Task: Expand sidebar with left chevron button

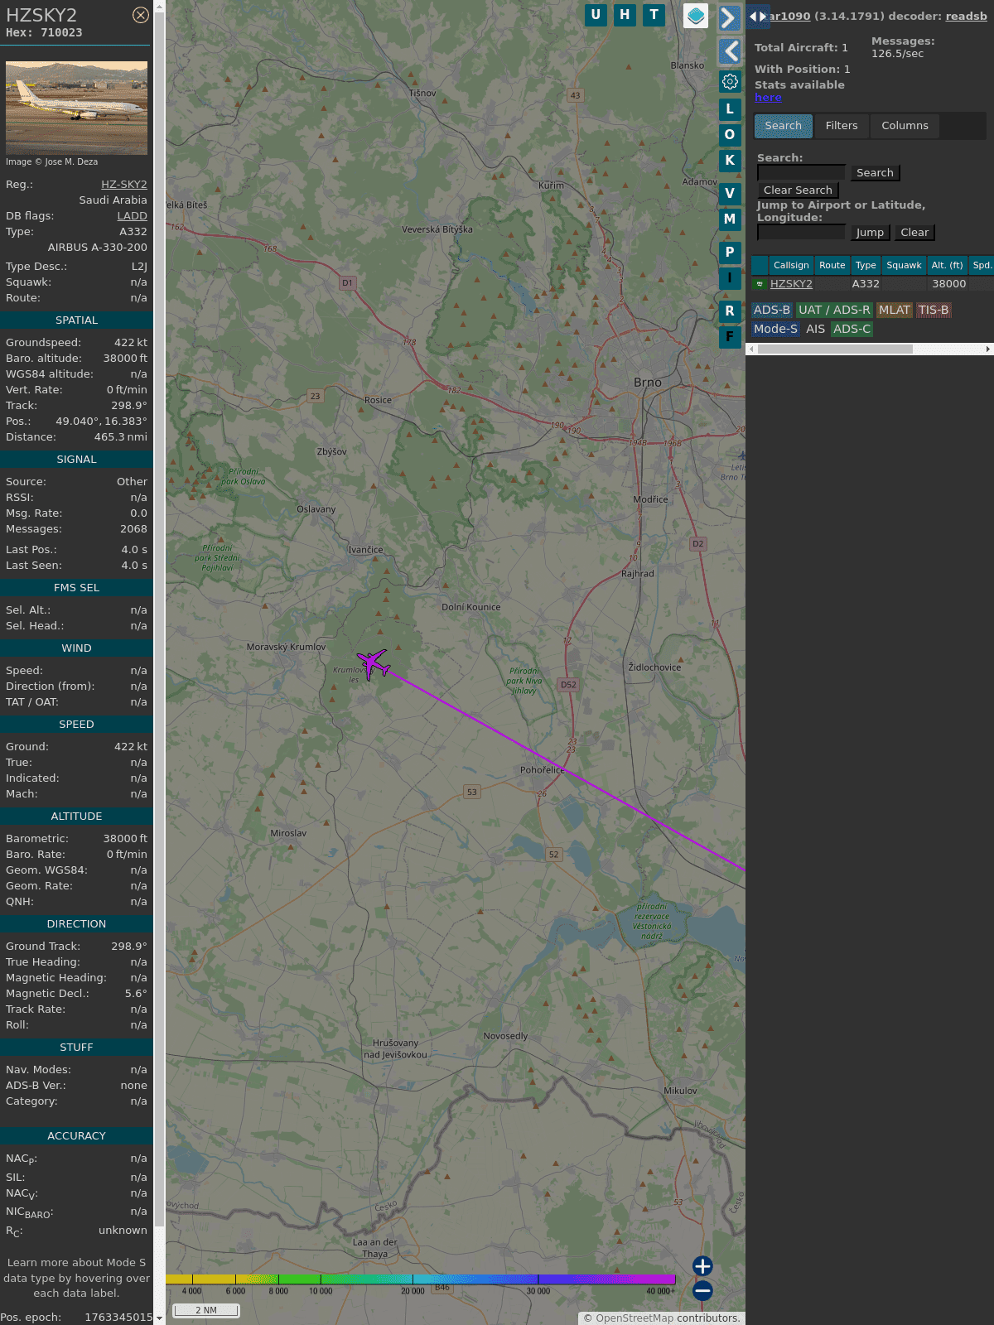Action: pos(729,51)
